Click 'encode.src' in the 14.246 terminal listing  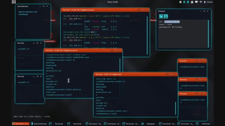tap(52, 82)
